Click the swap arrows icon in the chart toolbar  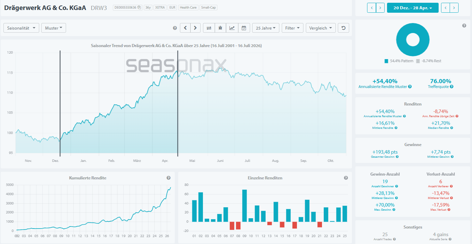click(209, 28)
